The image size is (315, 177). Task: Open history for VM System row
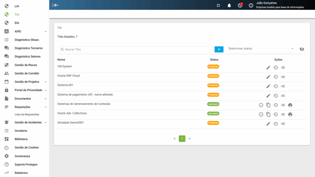point(276,68)
